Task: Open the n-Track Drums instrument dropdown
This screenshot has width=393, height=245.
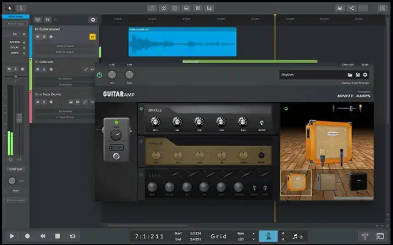Action: pyautogui.click(x=65, y=117)
